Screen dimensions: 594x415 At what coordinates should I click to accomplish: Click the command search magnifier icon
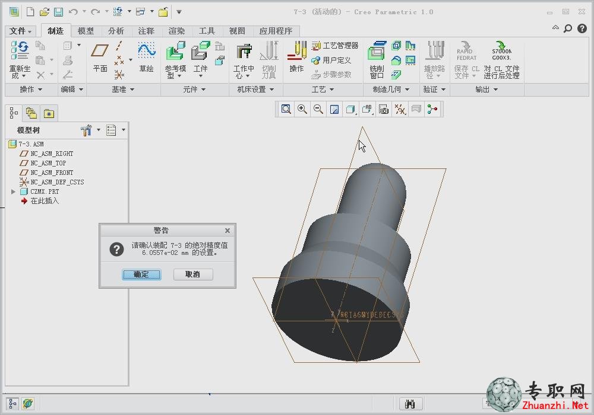coord(568,28)
